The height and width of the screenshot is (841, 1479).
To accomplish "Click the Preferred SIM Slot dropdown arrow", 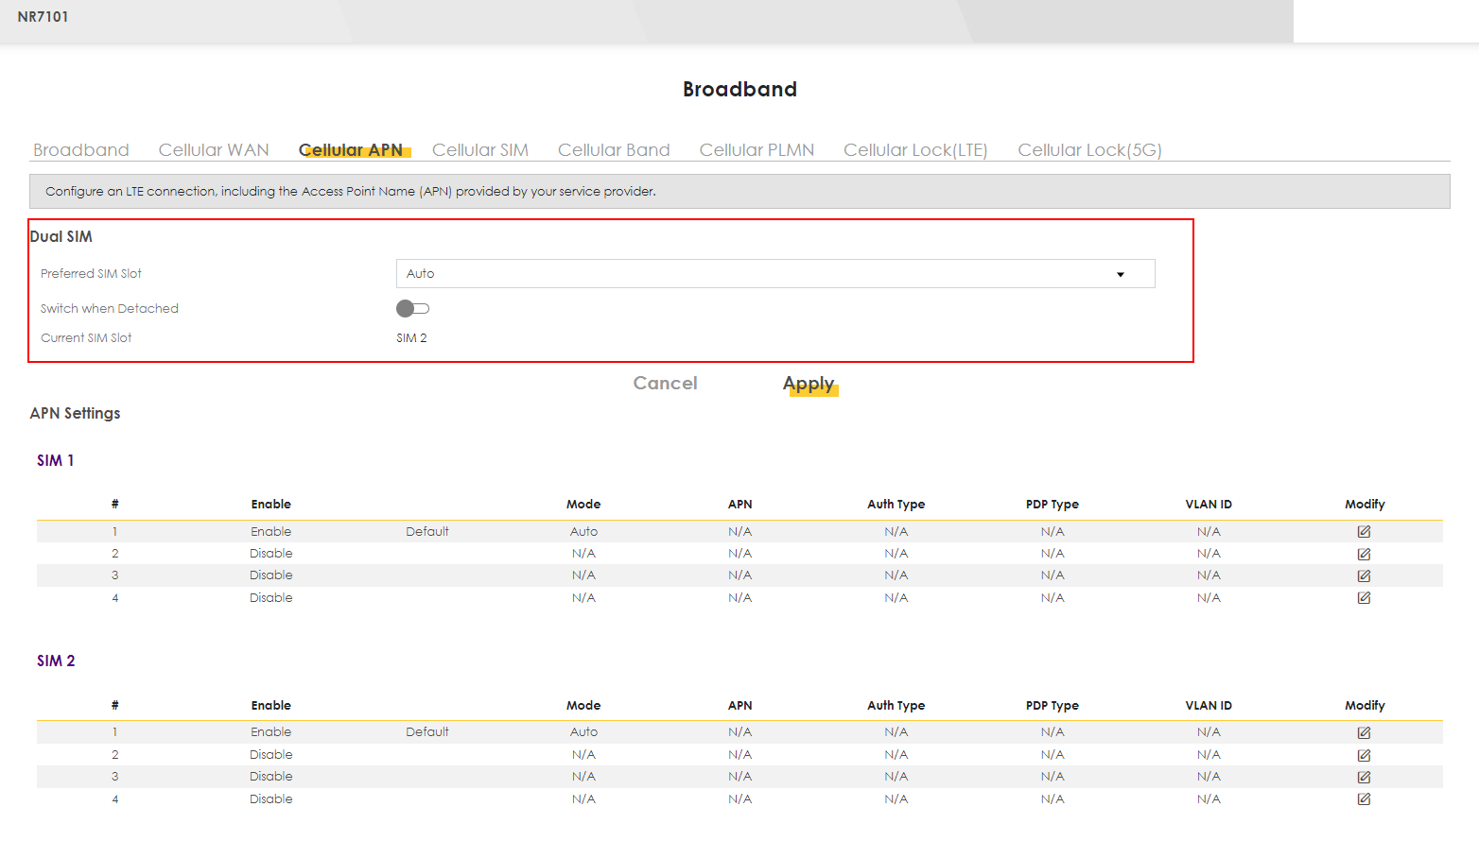I will point(1121,274).
